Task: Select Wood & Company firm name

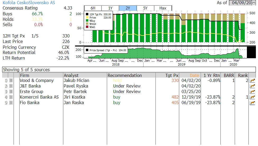Action: point(37,81)
